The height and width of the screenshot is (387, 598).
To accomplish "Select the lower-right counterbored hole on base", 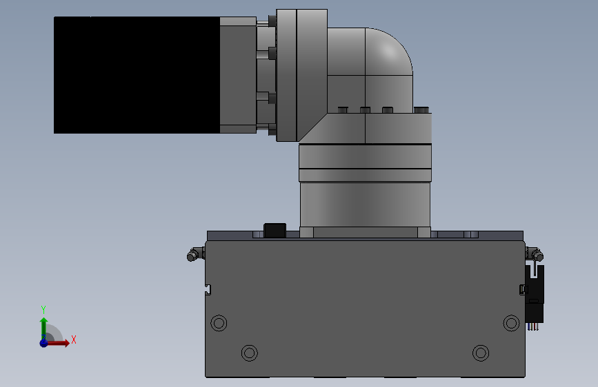I will tap(481, 353).
